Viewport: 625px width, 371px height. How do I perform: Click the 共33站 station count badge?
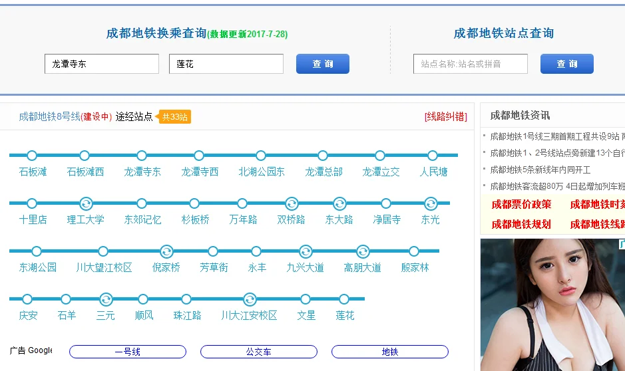point(174,116)
